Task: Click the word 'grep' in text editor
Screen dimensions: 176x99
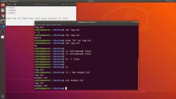Action: click(x=44, y=18)
